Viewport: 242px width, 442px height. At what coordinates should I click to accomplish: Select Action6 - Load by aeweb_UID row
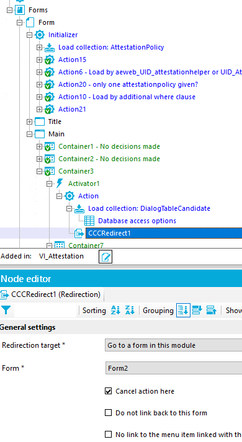[150, 72]
